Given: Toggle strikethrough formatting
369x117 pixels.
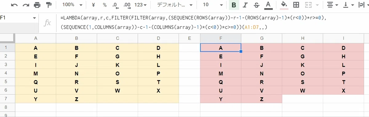Looking at the screenshot, I should pos(256,5).
